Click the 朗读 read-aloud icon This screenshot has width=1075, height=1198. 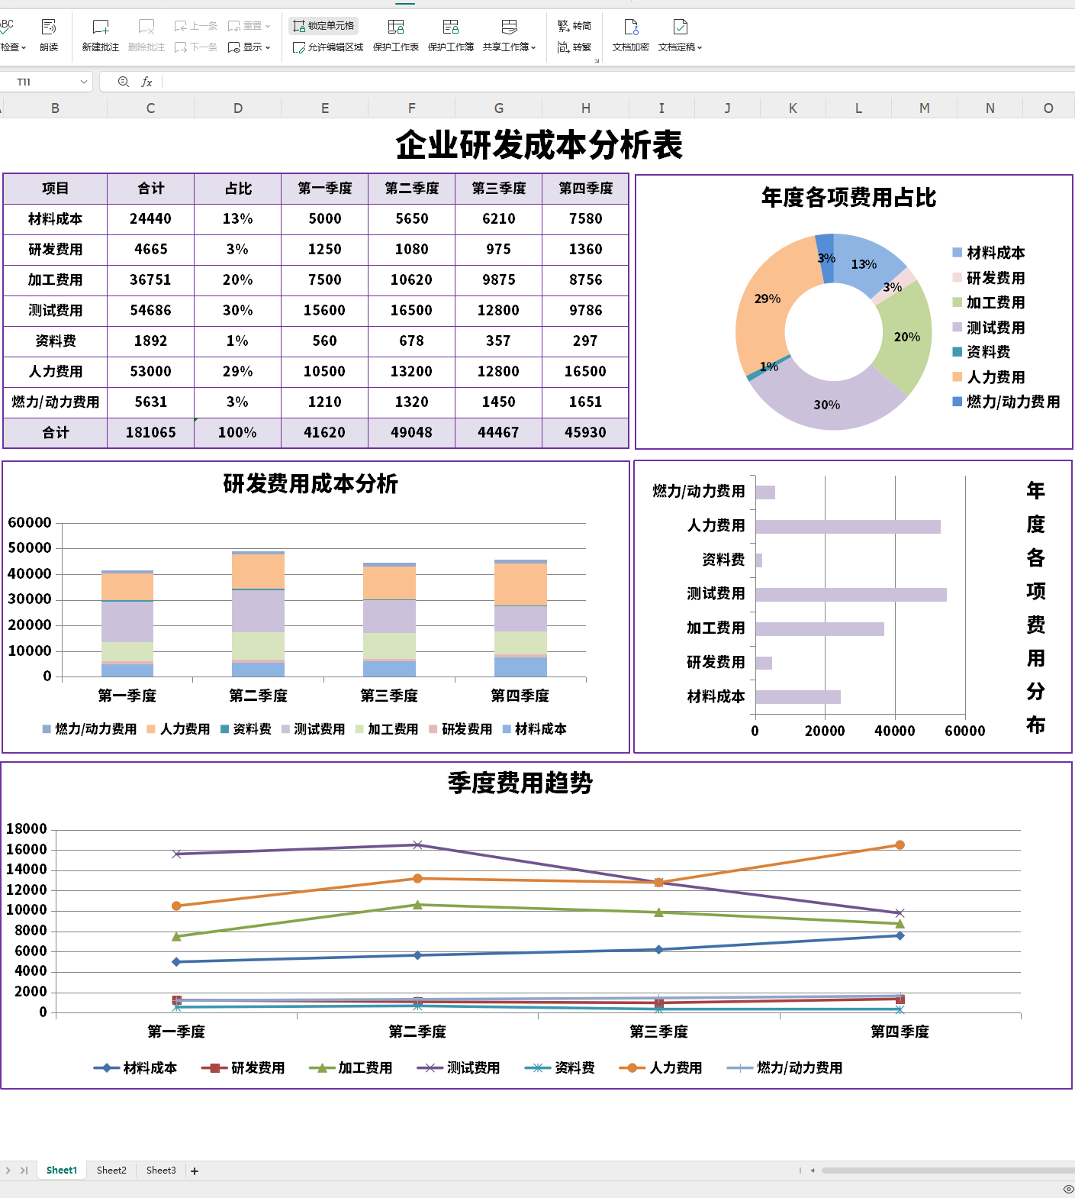pyautogui.click(x=49, y=27)
